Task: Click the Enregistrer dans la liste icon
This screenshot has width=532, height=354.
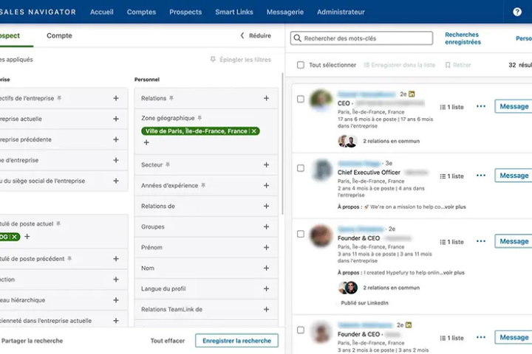Action: [x=366, y=65]
